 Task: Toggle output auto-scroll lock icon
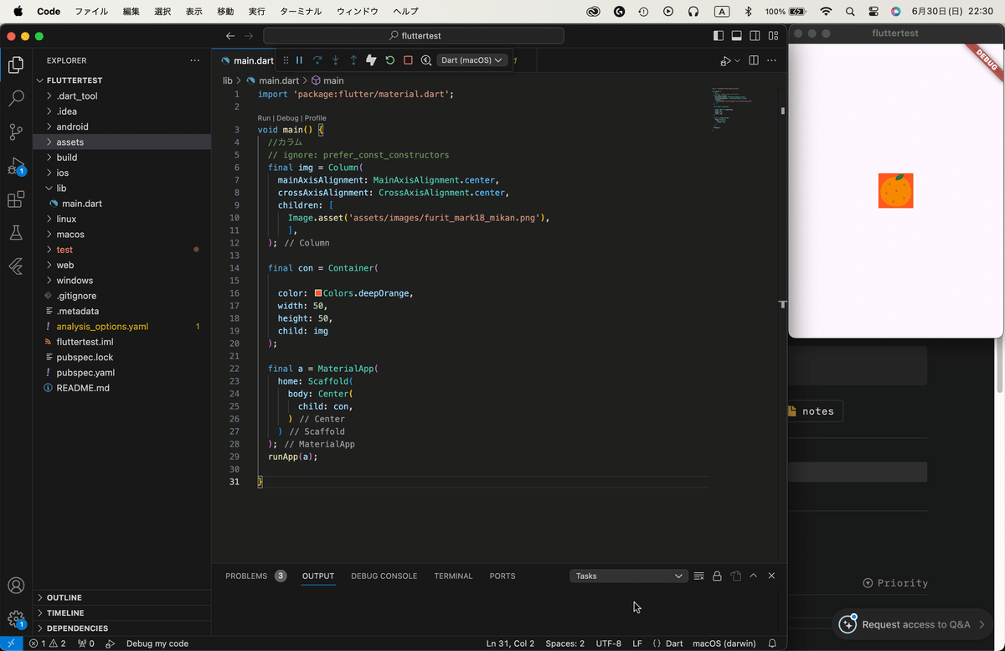click(x=717, y=576)
